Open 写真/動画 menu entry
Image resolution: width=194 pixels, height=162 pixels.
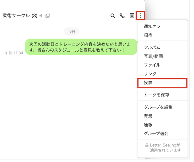click(x=163, y=56)
